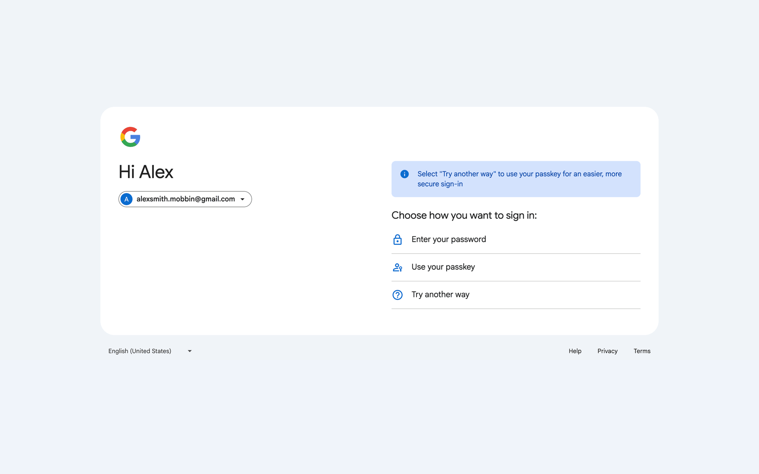The image size is (759, 474).
Task: Click the passkey person-key icon
Action: point(397,267)
